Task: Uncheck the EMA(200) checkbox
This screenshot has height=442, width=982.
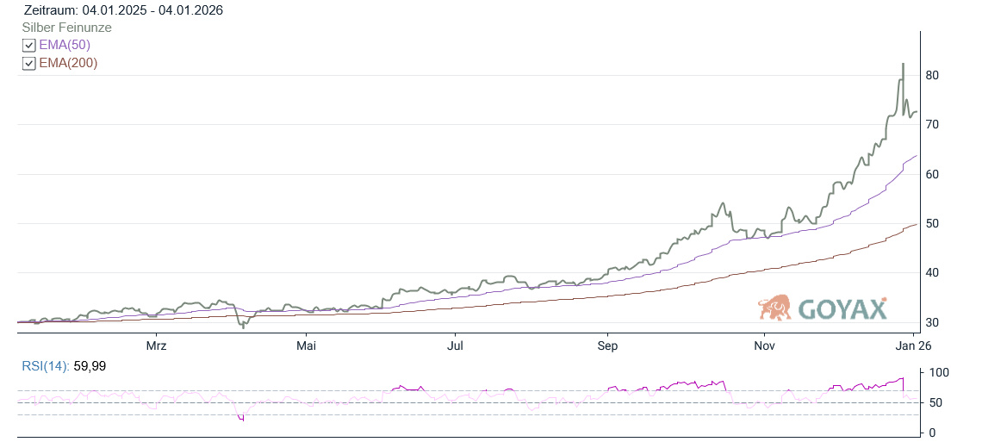Action: click(x=29, y=63)
